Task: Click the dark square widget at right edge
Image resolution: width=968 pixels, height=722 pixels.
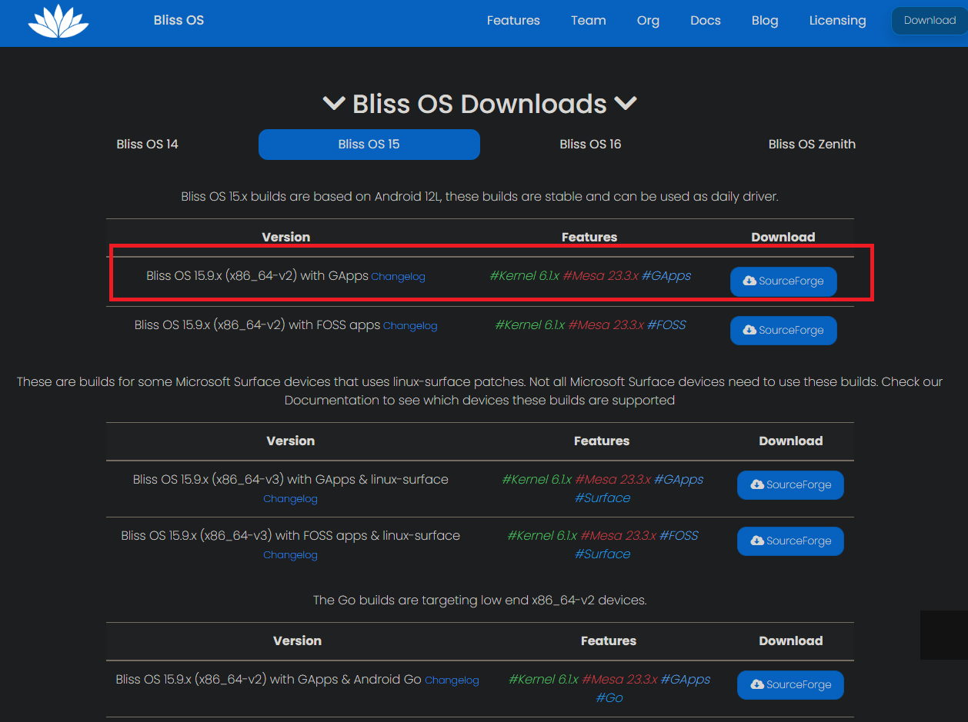Action: [x=944, y=635]
